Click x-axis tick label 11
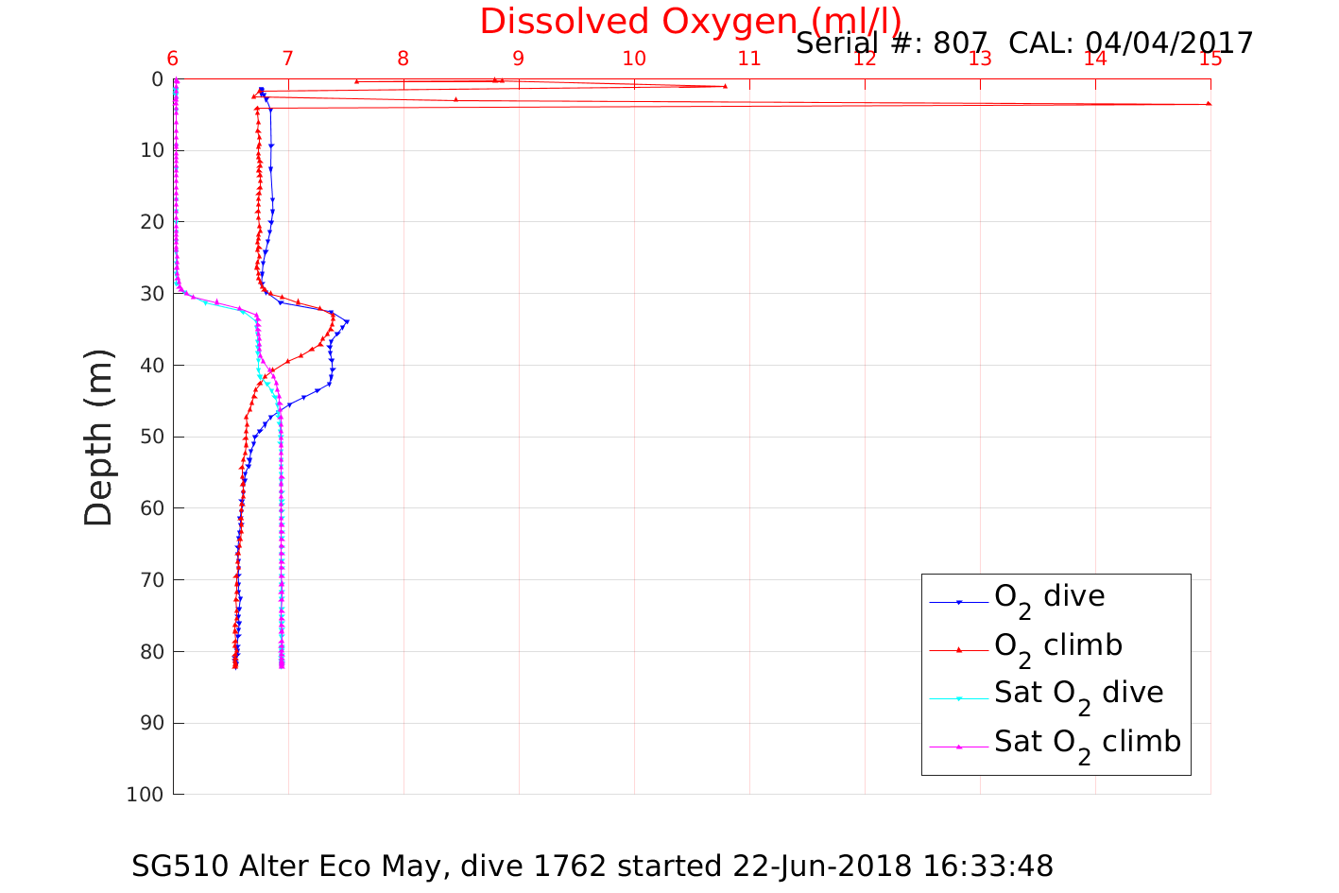Image resolution: width=1339 pixels, height=893 pixels. [749, 60]
